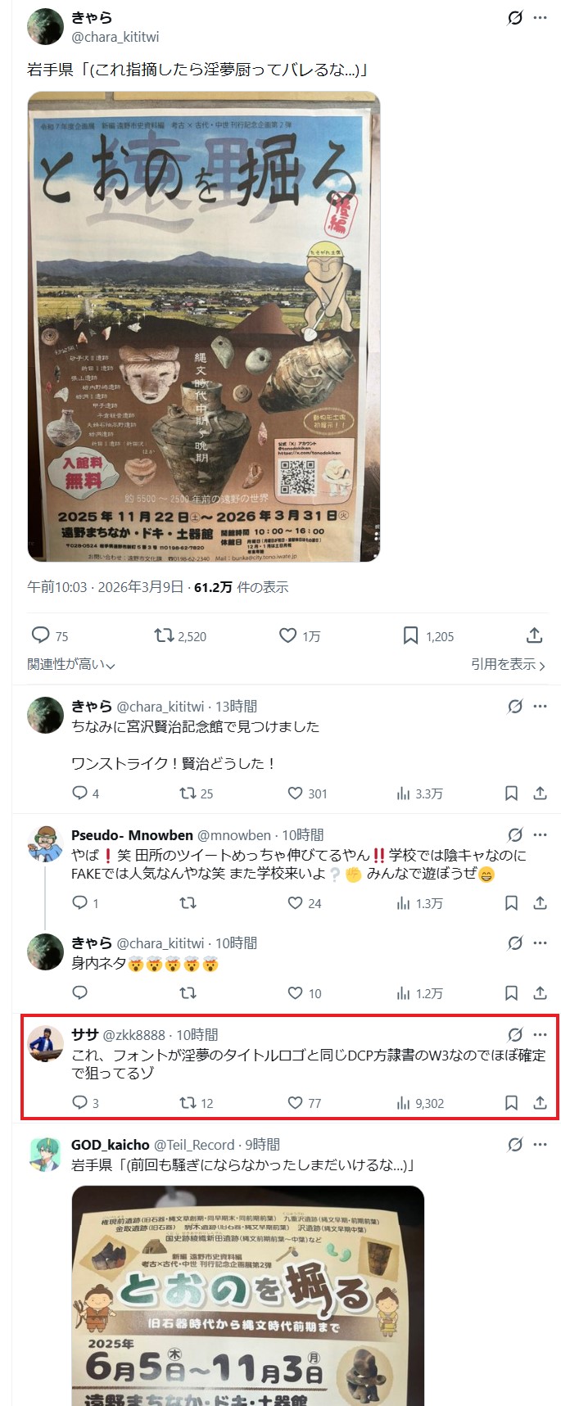The width and height of the screenshot is (561, 1406).
Task: Expand the 関連性が高い sort dropdown
Action: 71,664
